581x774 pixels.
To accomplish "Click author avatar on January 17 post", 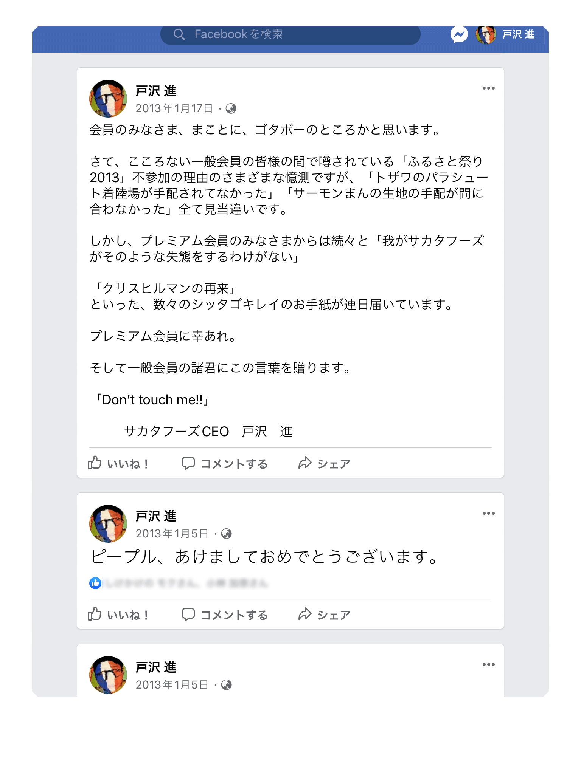I will [108, 99].
